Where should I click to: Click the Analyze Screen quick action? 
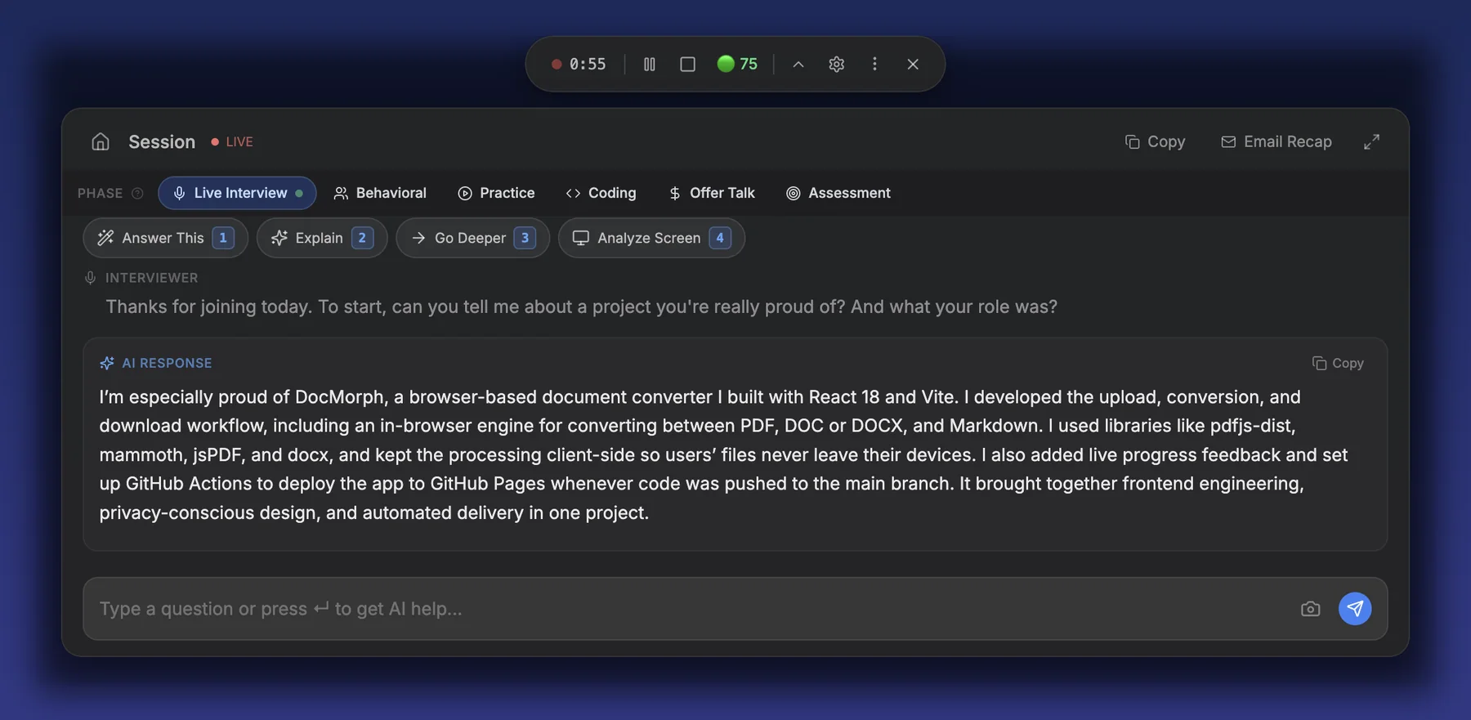pos(651,238)
